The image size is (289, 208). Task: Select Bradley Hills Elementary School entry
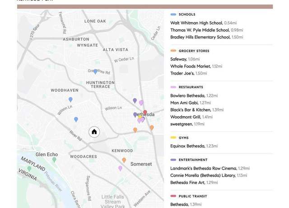(x=207, y=37)
